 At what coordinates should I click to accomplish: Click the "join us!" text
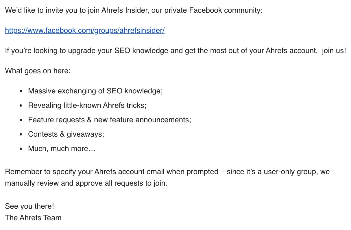point(334,51)
